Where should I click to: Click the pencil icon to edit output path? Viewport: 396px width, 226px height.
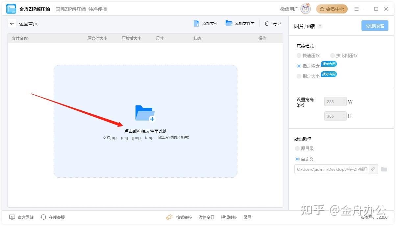pyautogui.click(x=374, y=169)
